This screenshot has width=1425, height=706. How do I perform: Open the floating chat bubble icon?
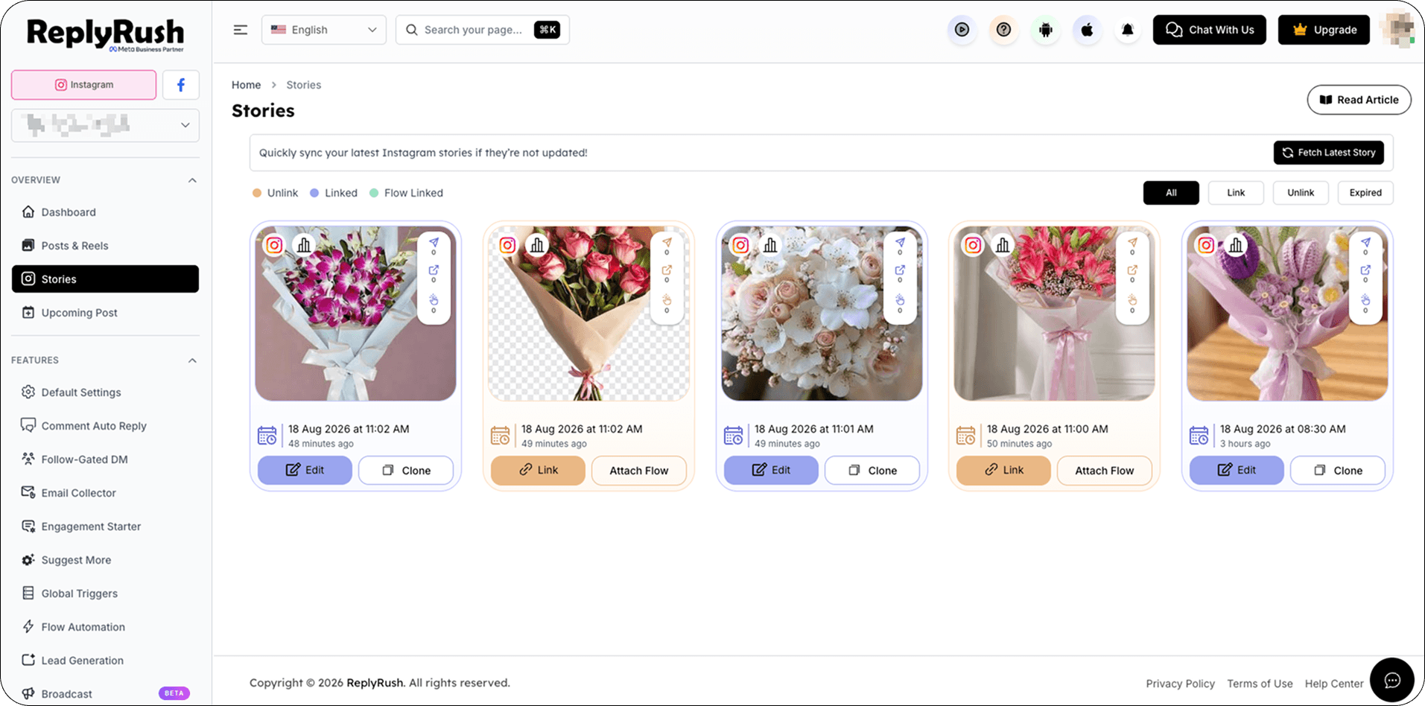[1391, 680]
